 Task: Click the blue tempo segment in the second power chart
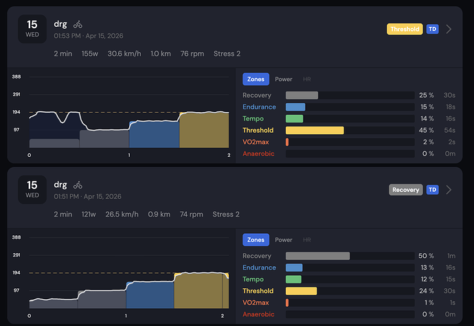pos(150,294)
